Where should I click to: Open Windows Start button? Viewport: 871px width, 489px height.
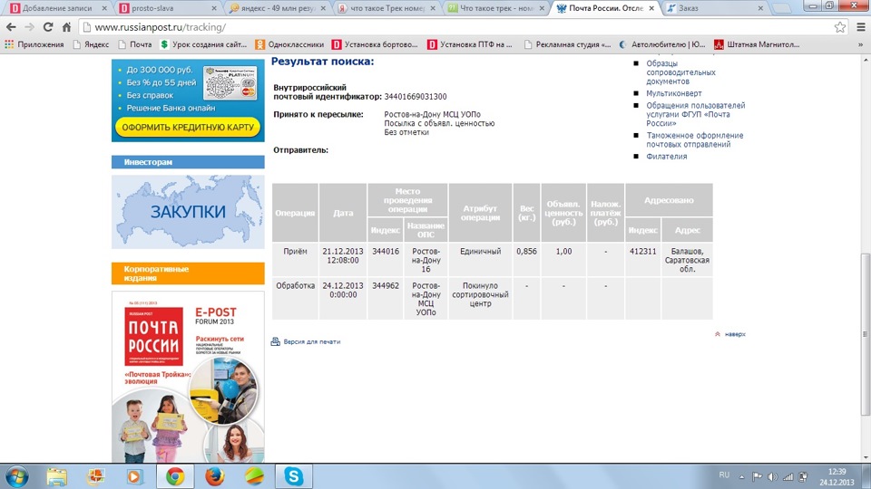[x=16, y=476]
